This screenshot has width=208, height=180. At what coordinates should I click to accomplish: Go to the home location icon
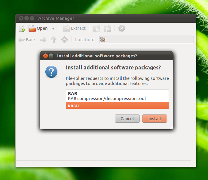(65, 40)
